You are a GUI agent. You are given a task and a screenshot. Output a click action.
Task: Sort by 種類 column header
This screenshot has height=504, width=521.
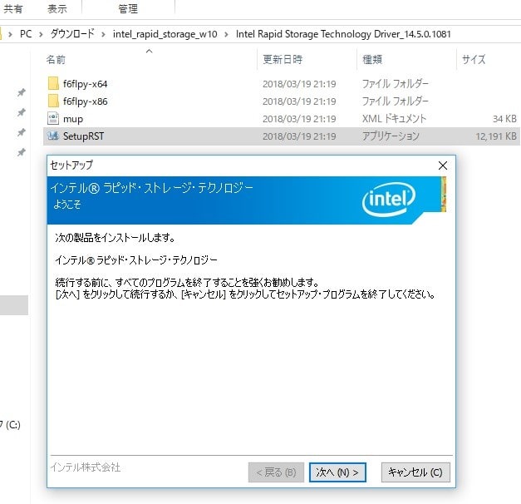[372, 60]
